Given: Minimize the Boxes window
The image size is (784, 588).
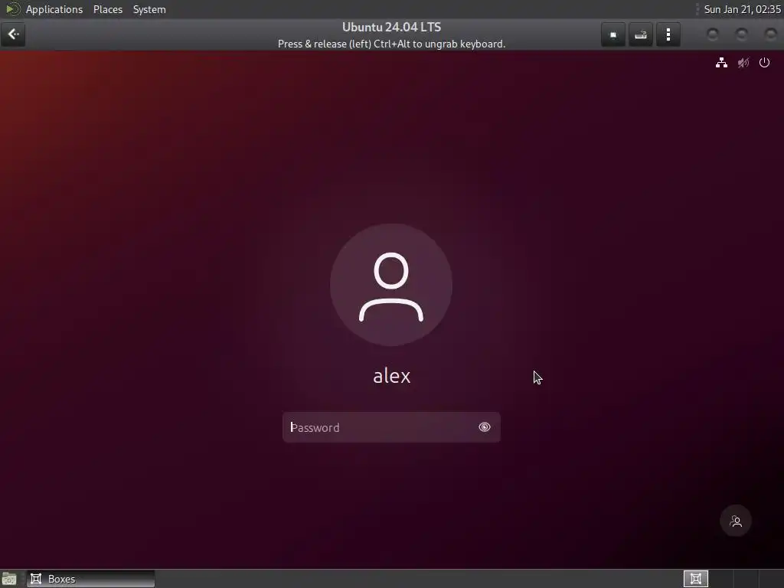Looking at the screenshot, I should [713, 34].
